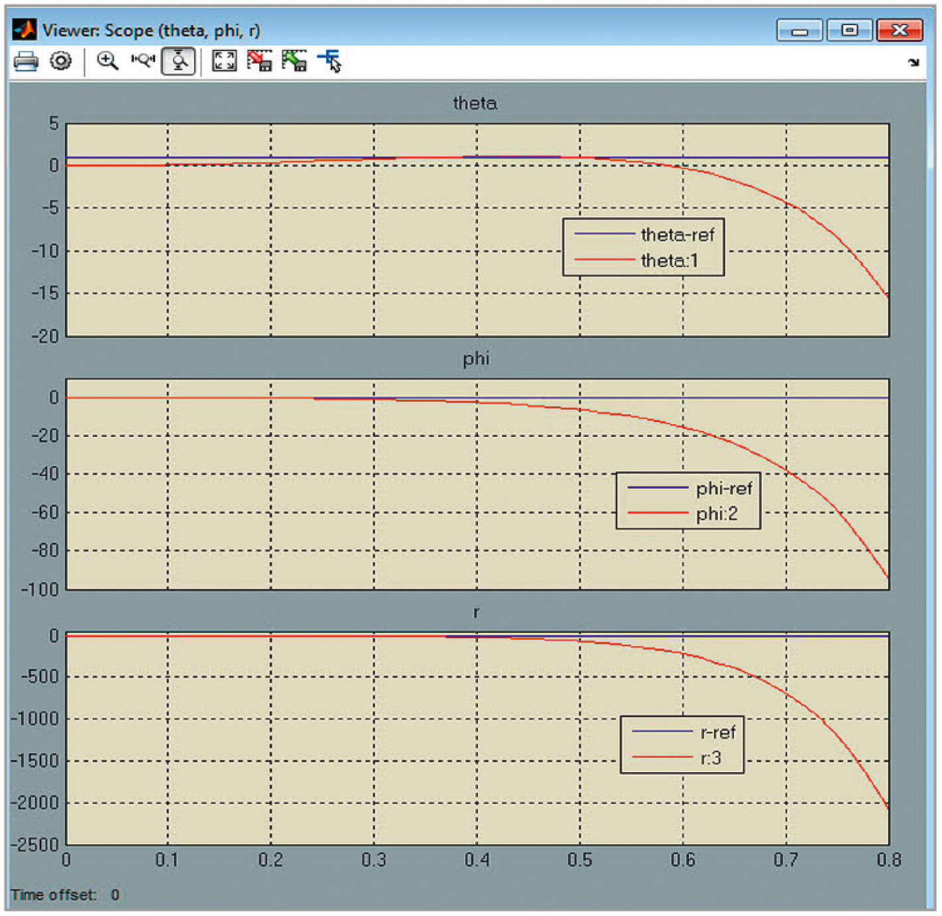Click the dock arrow at toolbar right
The height and width of the screenshot is (916, 942).
coord(913,62)
